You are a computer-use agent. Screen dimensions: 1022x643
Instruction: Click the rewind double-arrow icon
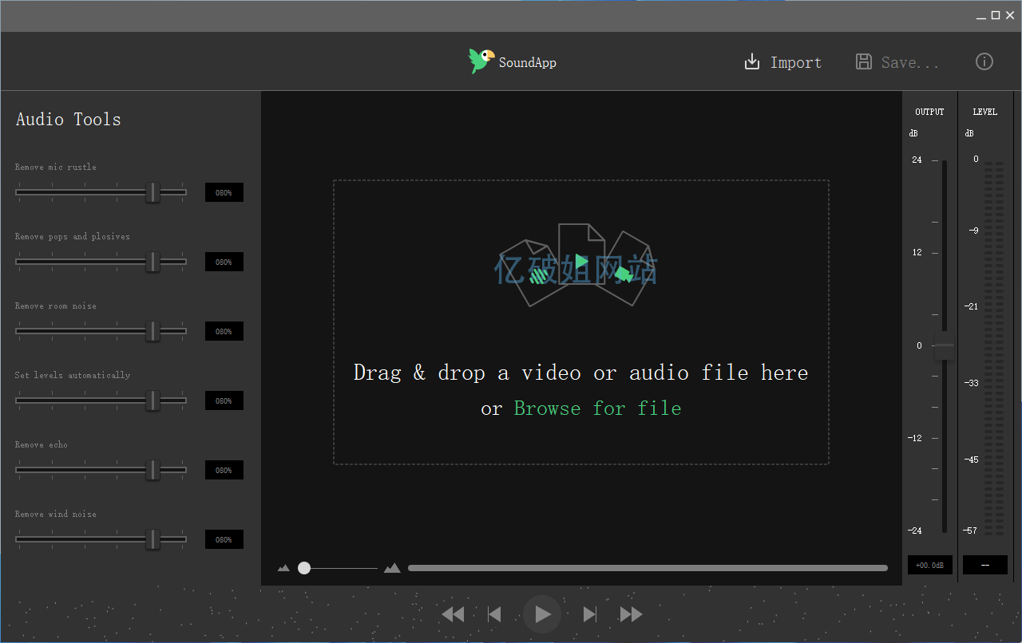click(453, 614)
